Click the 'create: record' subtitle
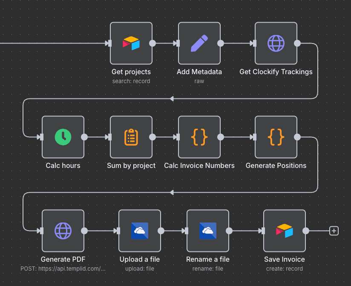Viewport: 351px width, 286px height. 285,269
